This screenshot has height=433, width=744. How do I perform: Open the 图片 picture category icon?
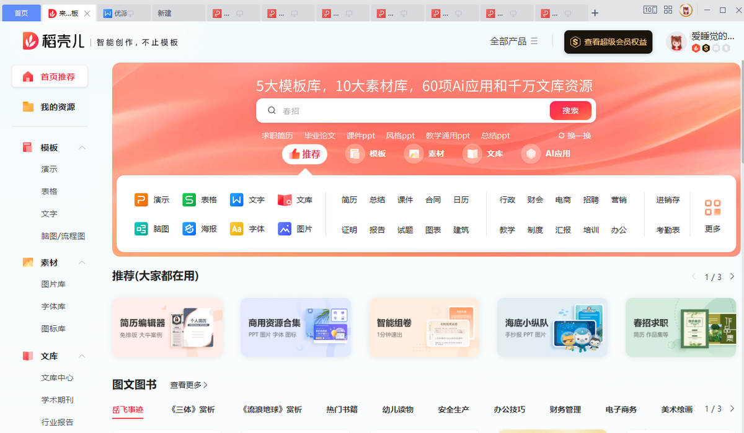285,229
